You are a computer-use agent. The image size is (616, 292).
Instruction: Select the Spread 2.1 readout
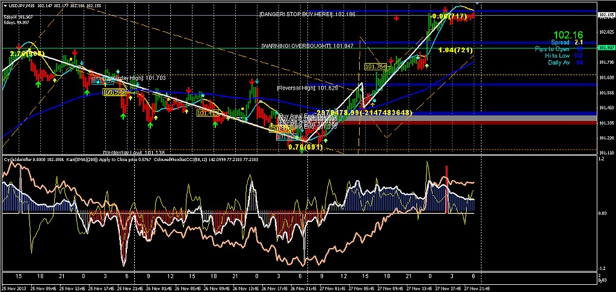567,42
